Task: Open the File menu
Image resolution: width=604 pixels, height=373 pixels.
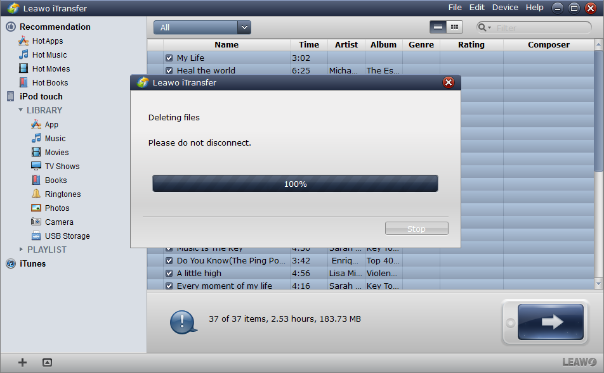Action: (455, 8)
